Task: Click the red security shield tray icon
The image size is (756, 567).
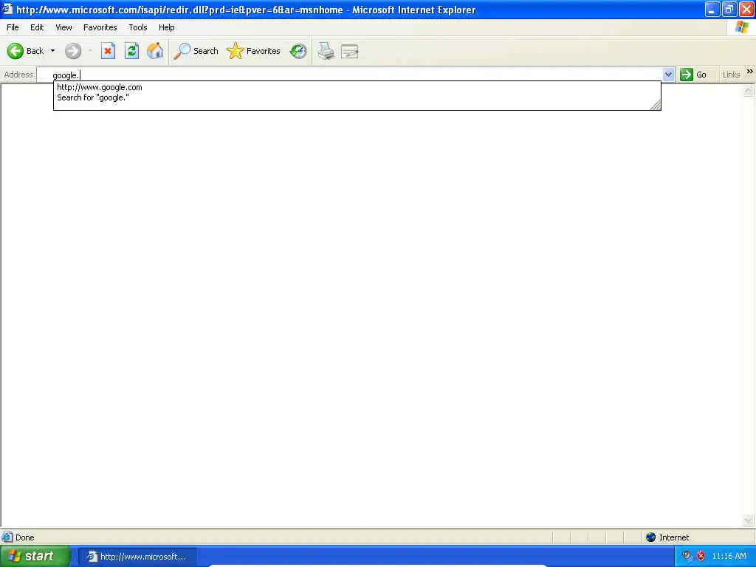Action: click(701, 556)
